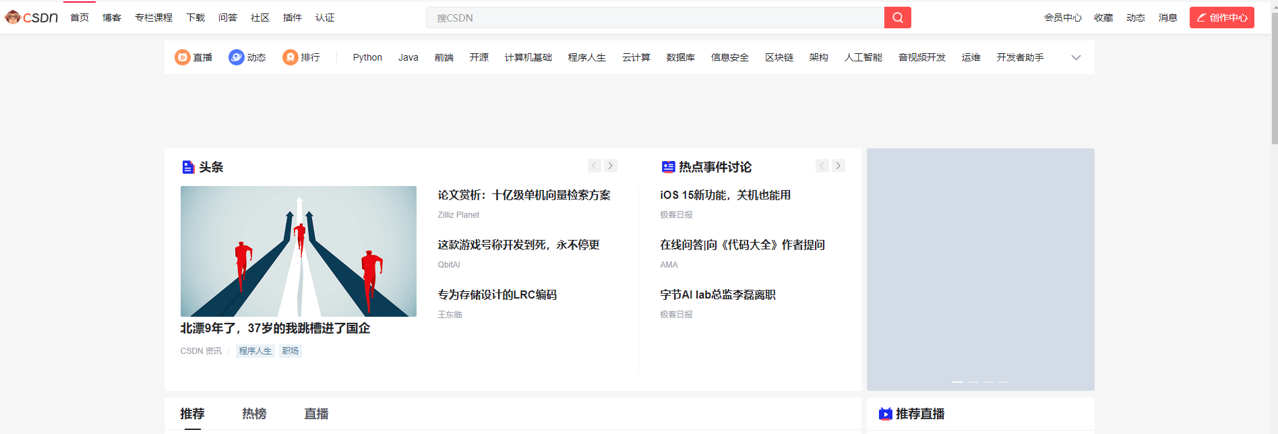Open 下载 in top navigation

pos(195,18)
